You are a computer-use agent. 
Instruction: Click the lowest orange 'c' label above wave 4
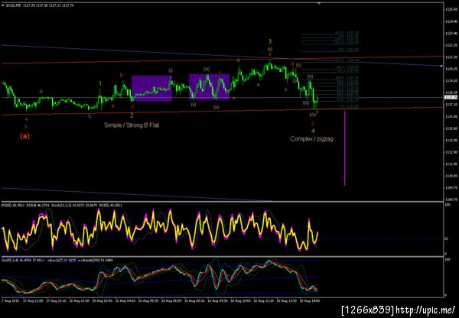tap(313, 123)
